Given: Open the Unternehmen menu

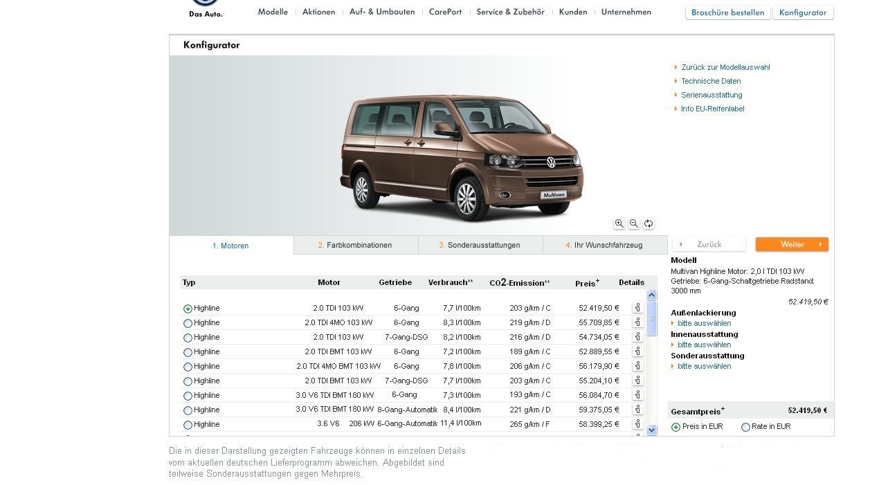Looking at the screenshot, I should click(x=626, y=12).
